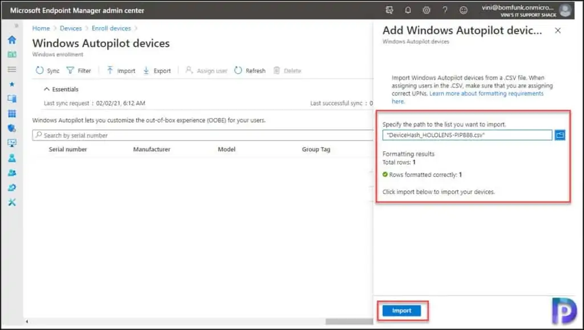The width and height of the screenshot is (584, 330).
Task: Click account name vini@bomfunk.onmicro...
Action: coord(518,7)
